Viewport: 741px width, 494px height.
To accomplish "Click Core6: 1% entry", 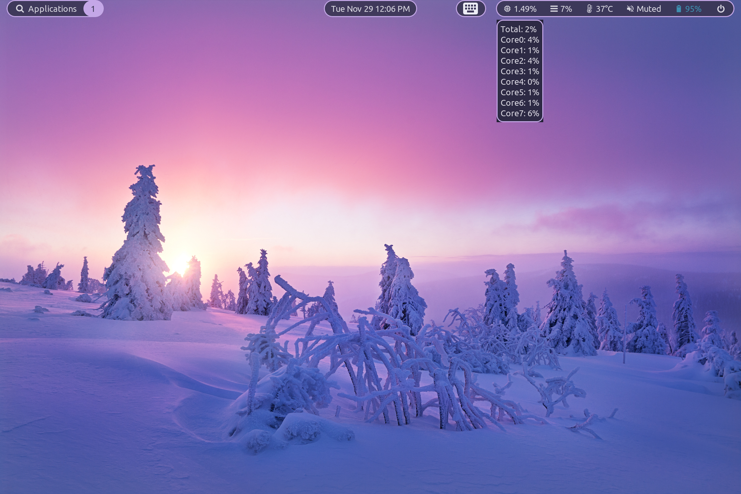I will pos(520,103).
